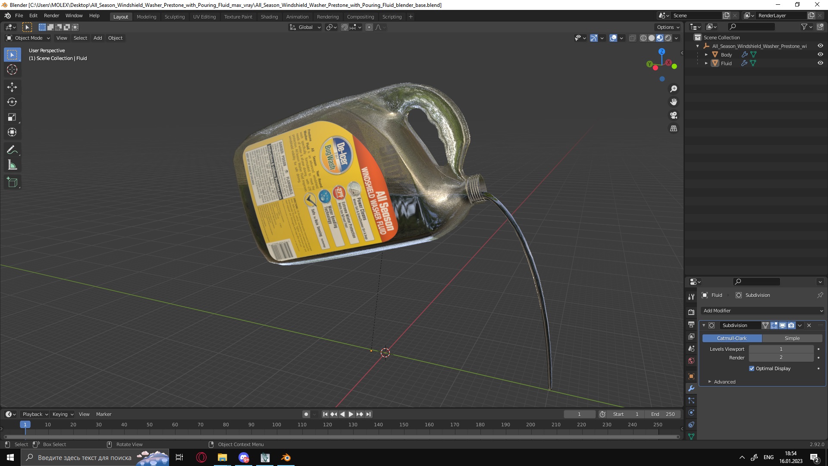The image size is (828, 466).
Task: Toggle modifier display in render
Action: click(791, 325)
